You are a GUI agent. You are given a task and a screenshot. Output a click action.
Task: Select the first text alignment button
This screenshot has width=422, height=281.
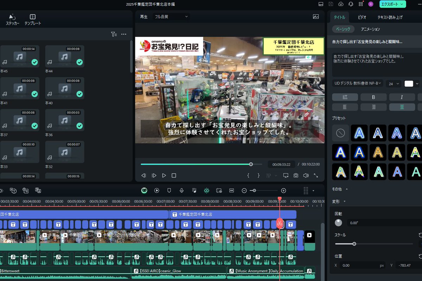point(345,107)
